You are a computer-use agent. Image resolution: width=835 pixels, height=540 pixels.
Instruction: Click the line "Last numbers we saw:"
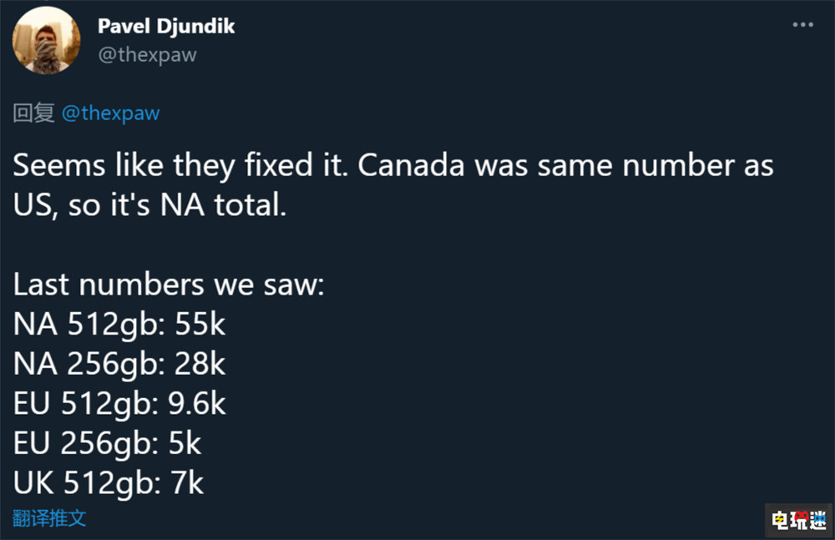coord(169,285)
